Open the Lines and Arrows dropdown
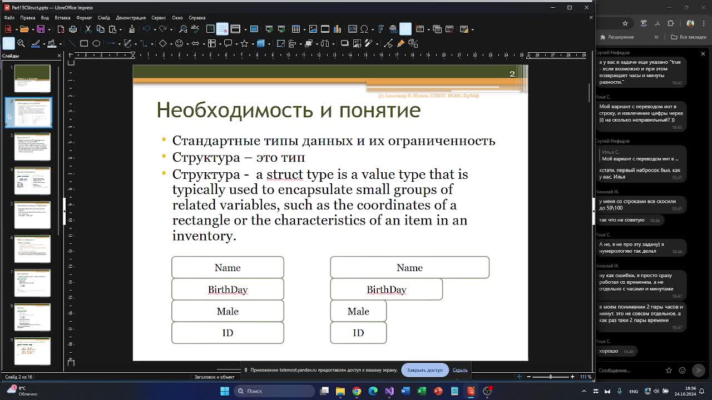Viewport: 712px width, 400px height. (x=119, y=44)
